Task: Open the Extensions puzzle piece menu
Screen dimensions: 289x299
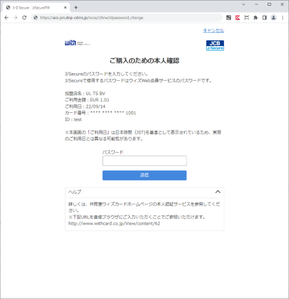Action: point(256,18)
